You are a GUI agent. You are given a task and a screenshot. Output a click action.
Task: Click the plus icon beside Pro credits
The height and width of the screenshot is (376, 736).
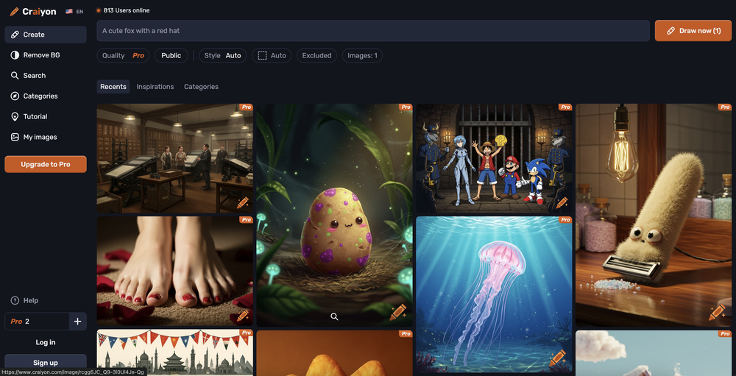click(77, 322)
